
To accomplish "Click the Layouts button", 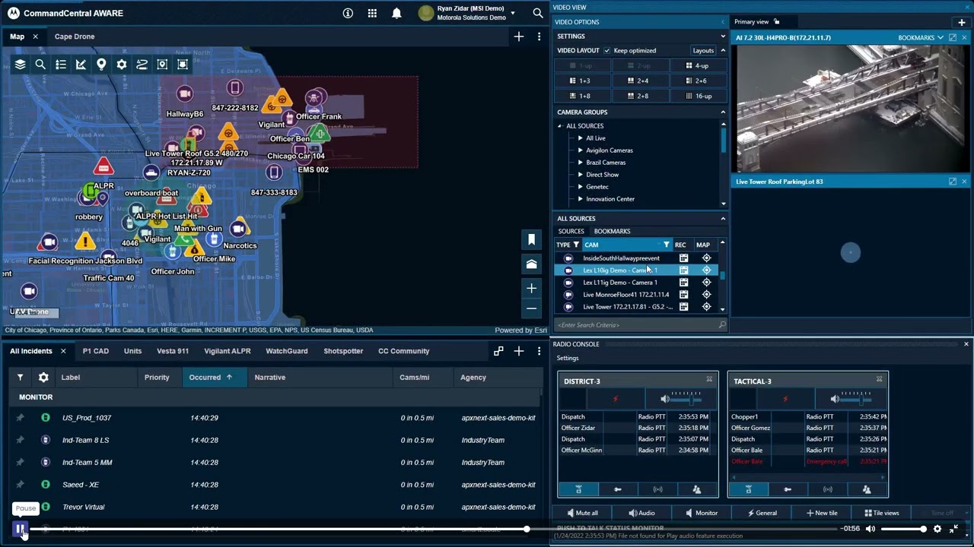I will [x=703, y=50].
